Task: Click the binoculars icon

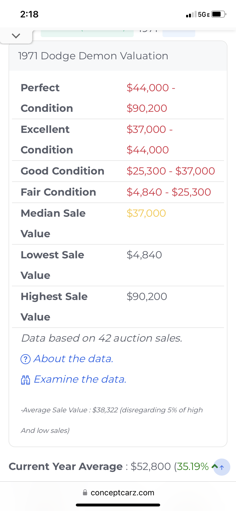Action: (26, 380)
